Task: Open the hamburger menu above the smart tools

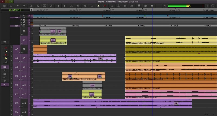Action: click(x=5, y=42)
